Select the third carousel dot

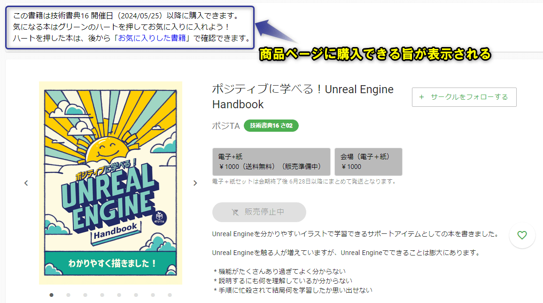pos(85,295)
